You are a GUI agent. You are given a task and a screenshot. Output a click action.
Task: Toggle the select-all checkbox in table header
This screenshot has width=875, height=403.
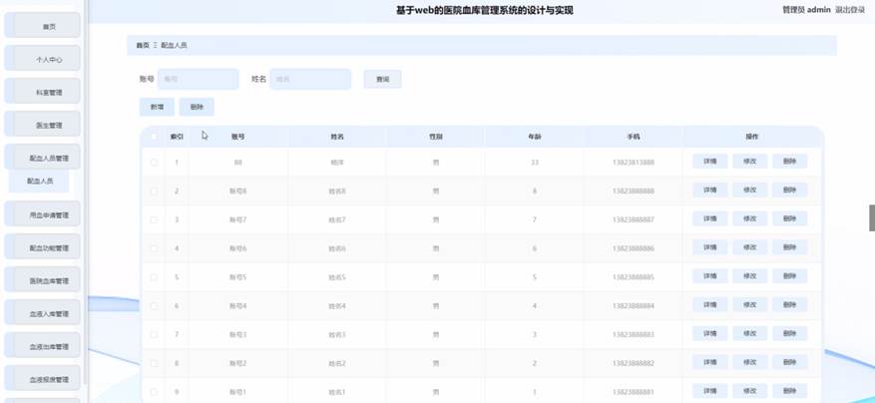(x=154, y=137)
